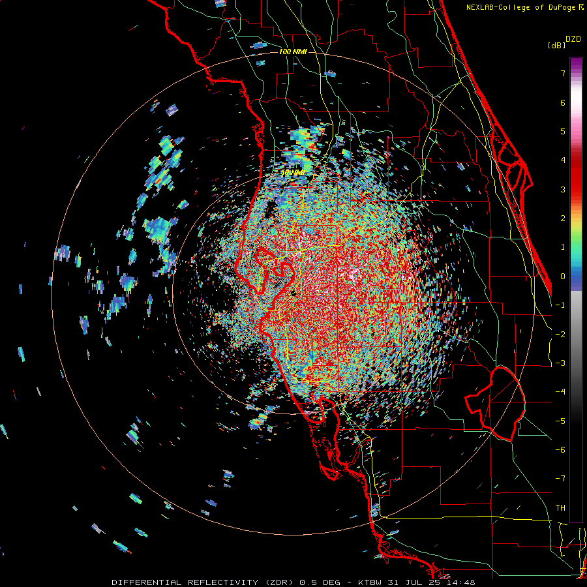Click the "DZD" legend title
Viewport: 587px width, 587px height.
573,39
